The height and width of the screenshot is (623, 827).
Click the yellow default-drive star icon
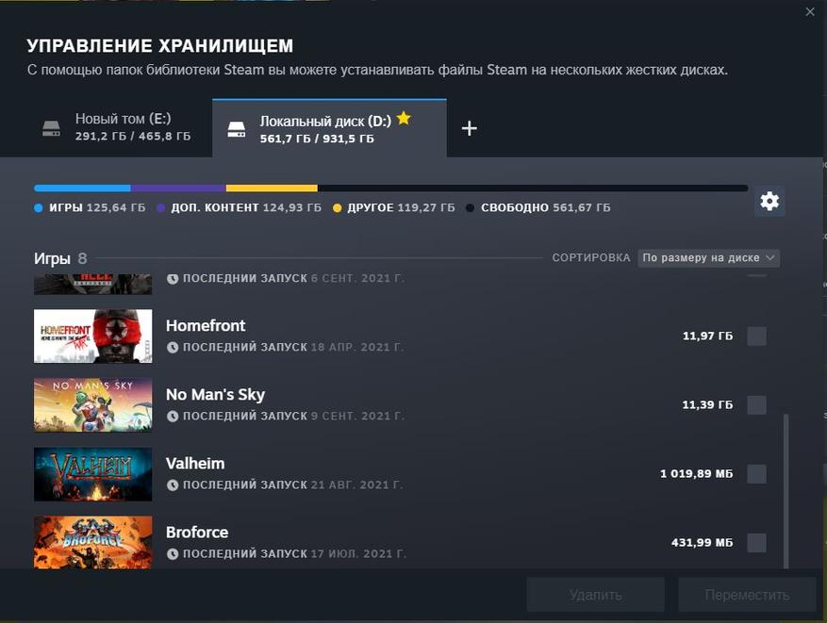tap(404, 118)
